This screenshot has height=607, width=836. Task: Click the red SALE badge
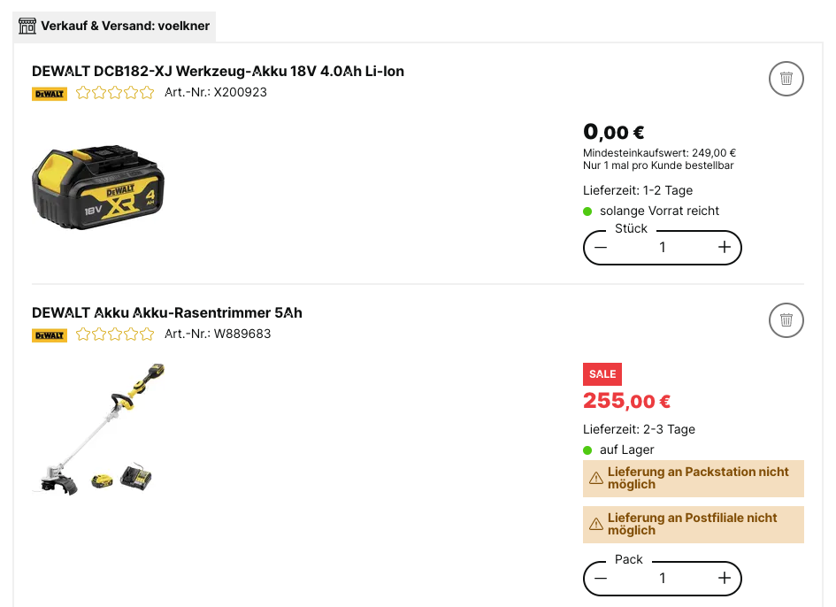point(602,374)
